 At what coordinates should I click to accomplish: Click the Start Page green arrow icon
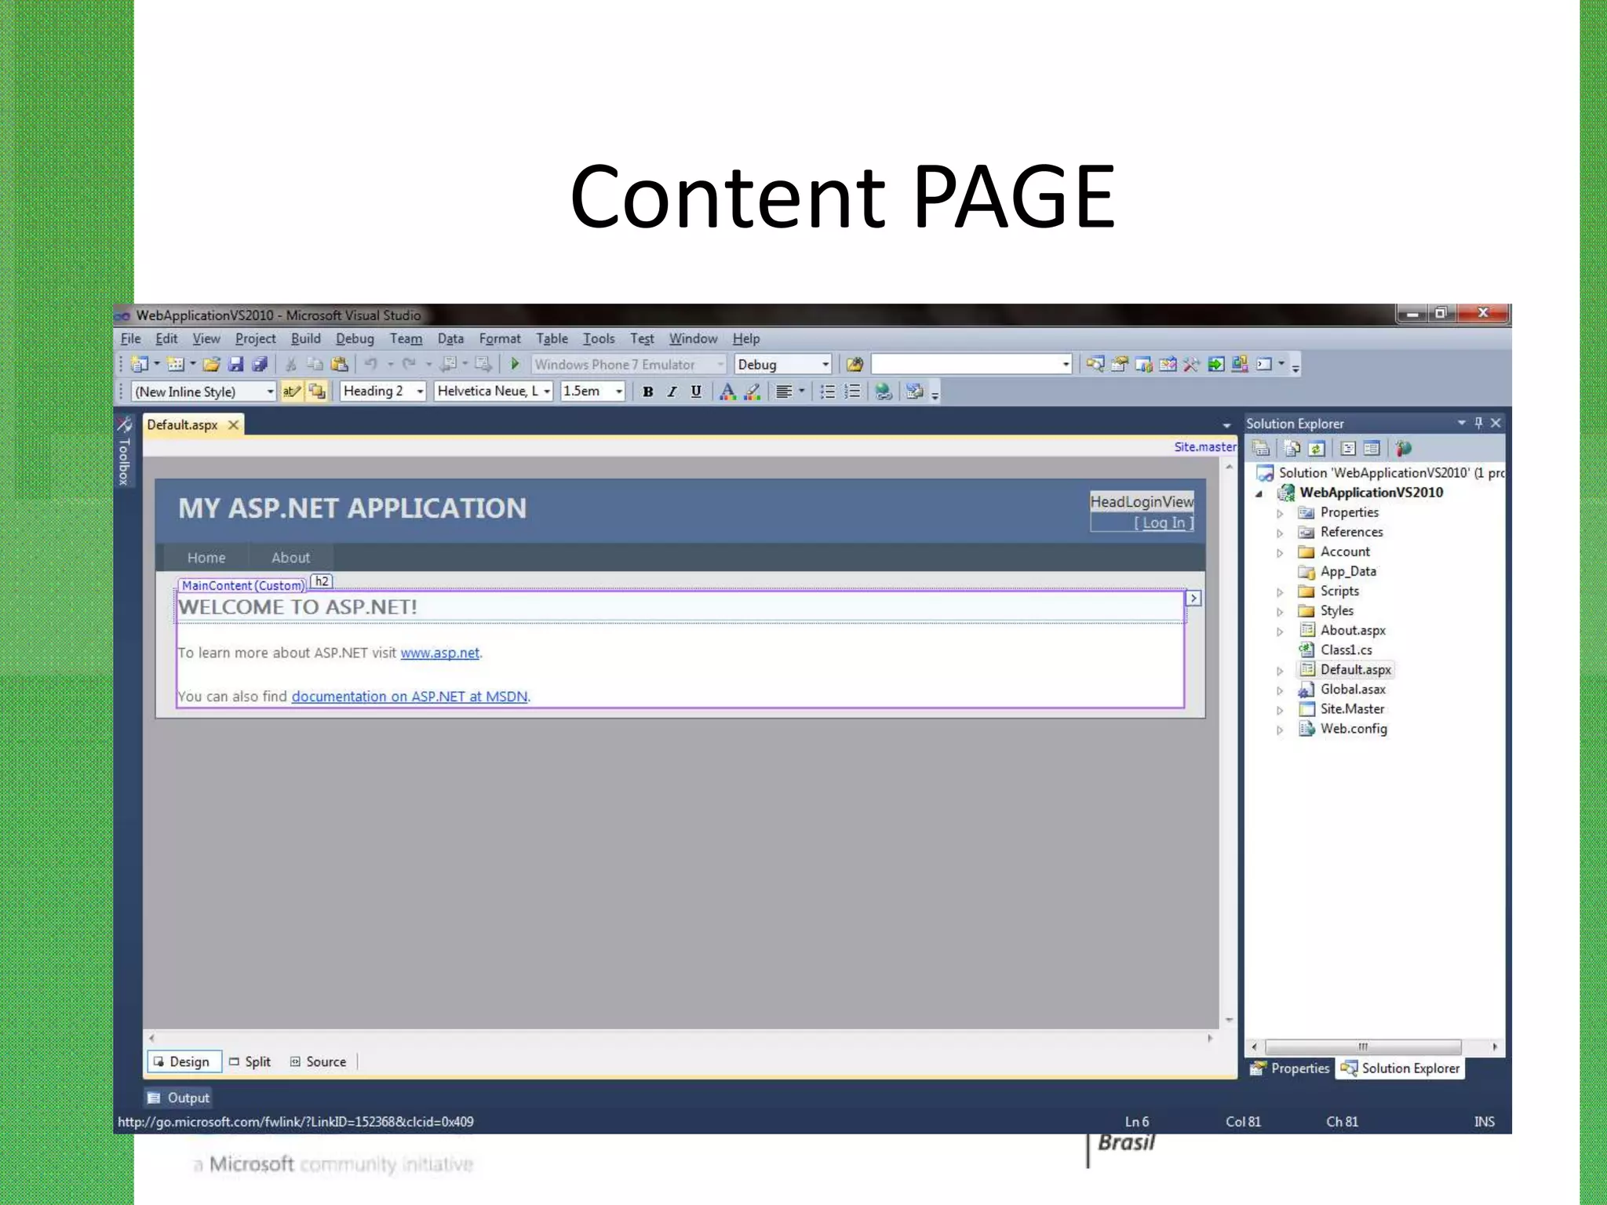click(x=1215, y=364)
